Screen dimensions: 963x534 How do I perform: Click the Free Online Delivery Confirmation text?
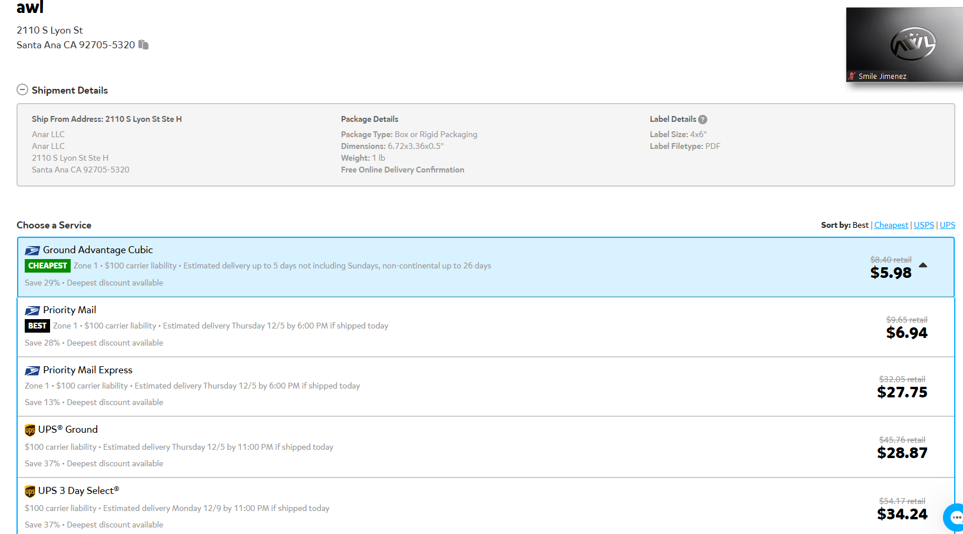[402, 170]
